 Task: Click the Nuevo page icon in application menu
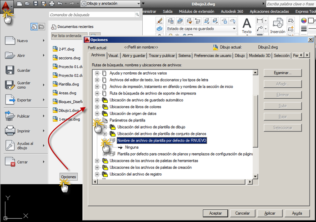pos(10,40)
